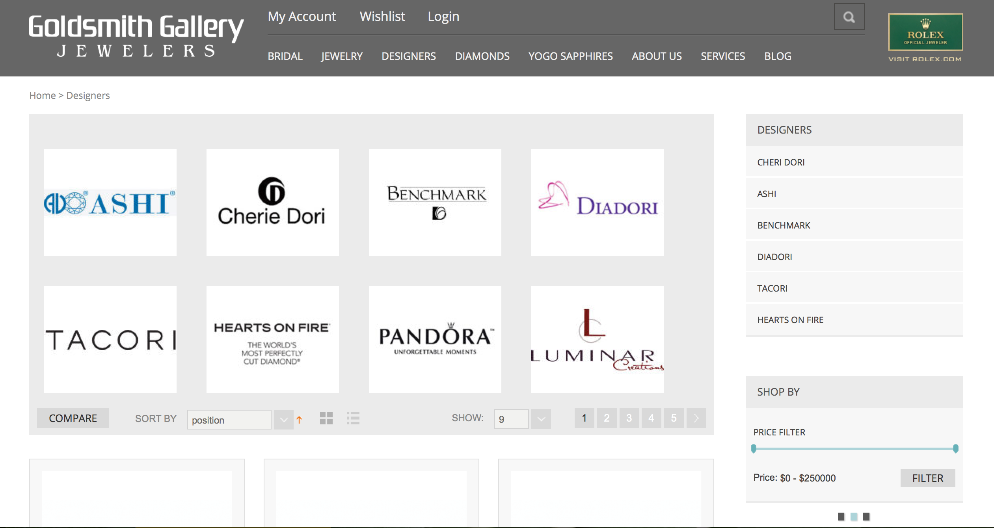The width and height of the screenshot is (994, 528).
Task: Open the Blog menu
Action: click(x=778, y=56)
